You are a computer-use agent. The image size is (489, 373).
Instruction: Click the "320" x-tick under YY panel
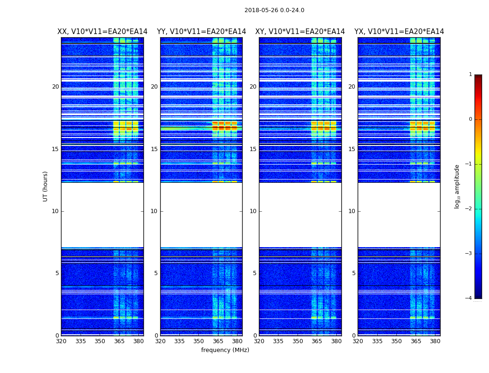point(160,341)
